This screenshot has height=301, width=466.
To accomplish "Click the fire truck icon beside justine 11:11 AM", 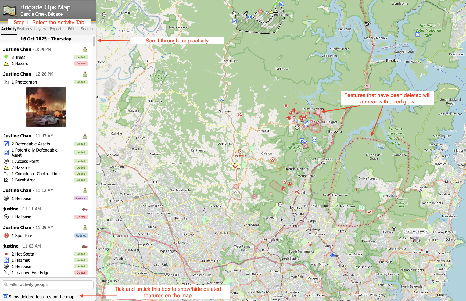I will [85, 209].
